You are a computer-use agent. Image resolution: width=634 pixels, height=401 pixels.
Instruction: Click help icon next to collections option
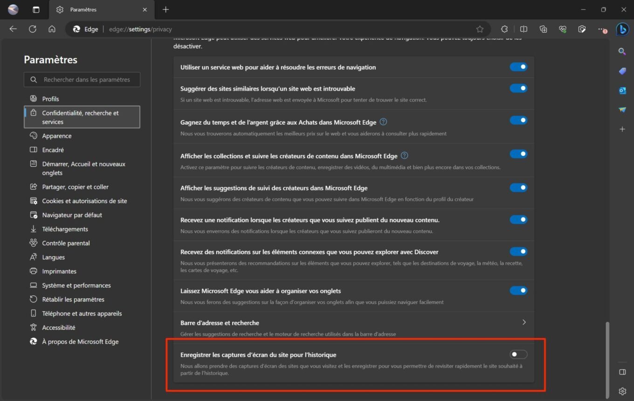point(405,156)
